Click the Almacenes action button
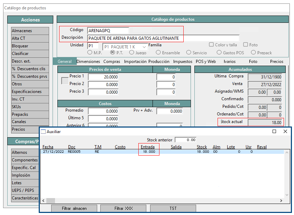The width and height of the screenshot is (294, 215). (x=30, y=31)
